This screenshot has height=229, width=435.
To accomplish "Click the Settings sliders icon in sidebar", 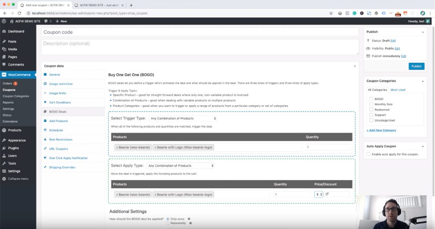I will pos(4,171).
